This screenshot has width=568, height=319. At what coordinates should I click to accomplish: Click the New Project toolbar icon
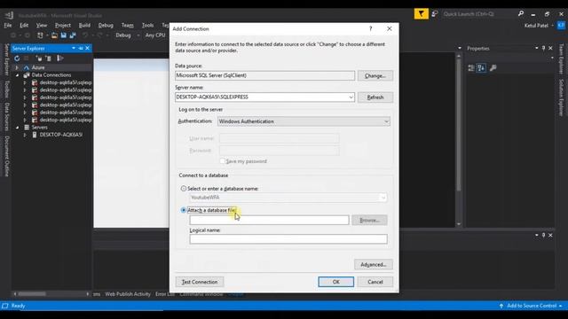click(x=40, y=35)
